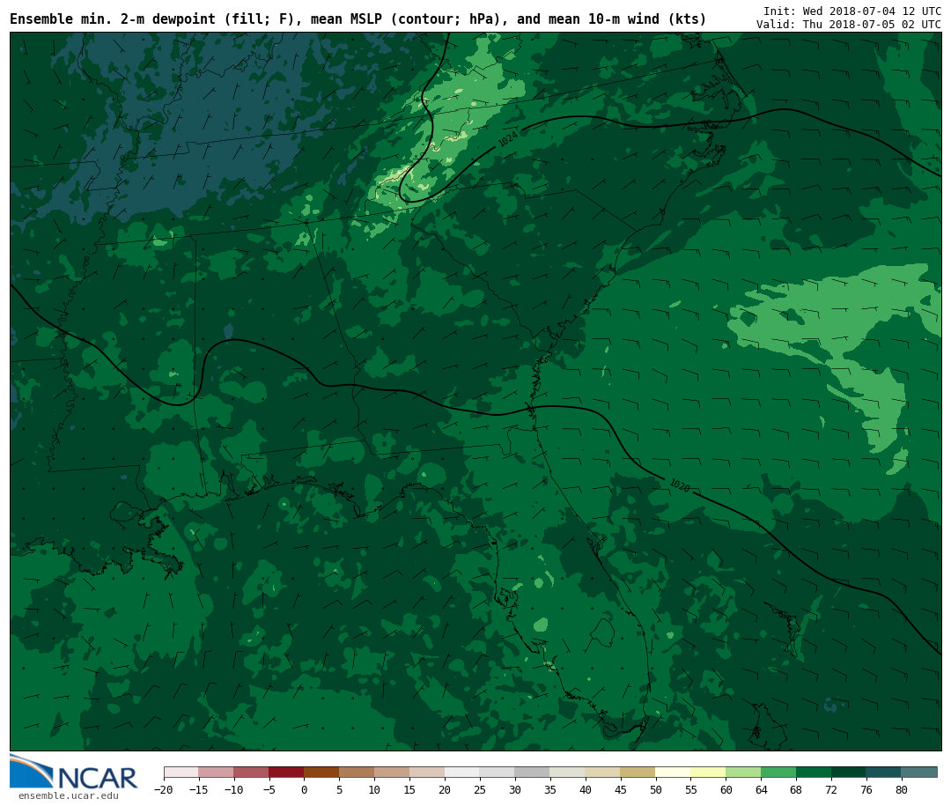
Task: Select the pink swatch between -15 and -10
Action: [x=216, y=772]
